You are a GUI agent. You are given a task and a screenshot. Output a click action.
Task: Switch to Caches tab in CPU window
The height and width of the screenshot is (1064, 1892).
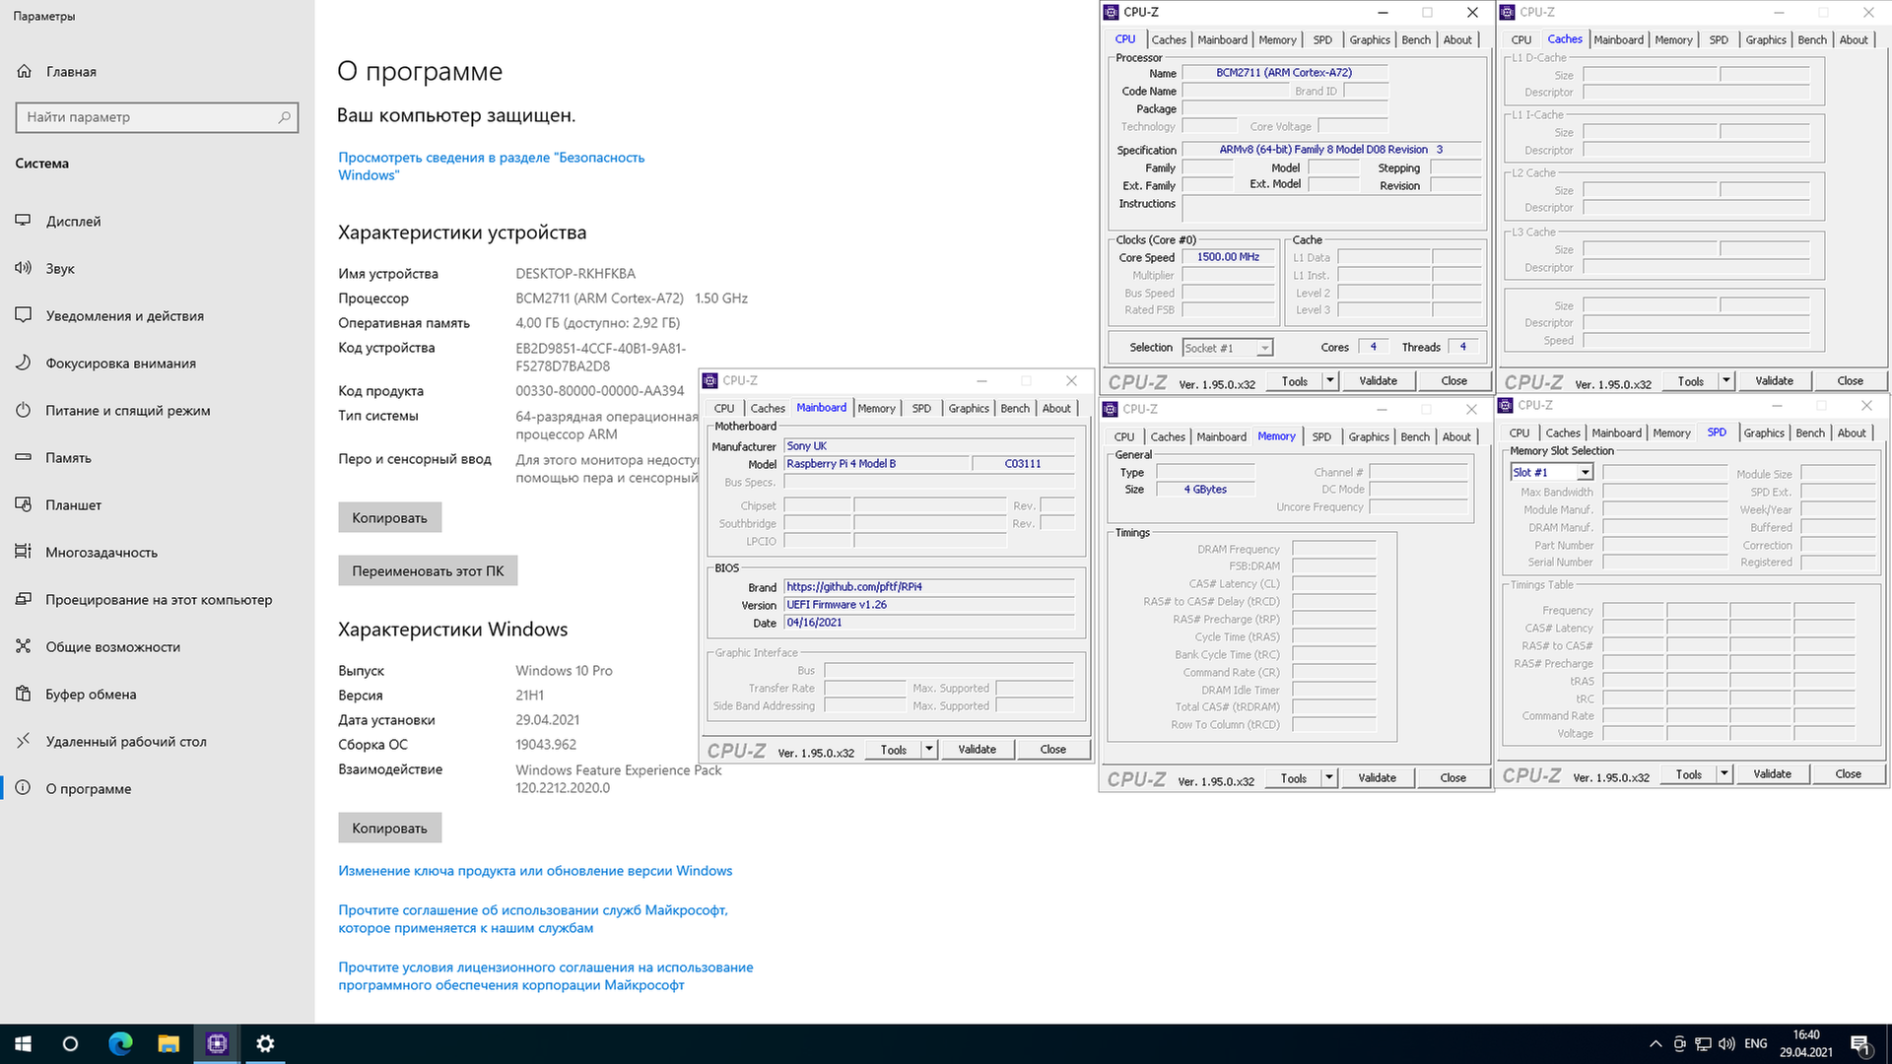(1169, 40)
